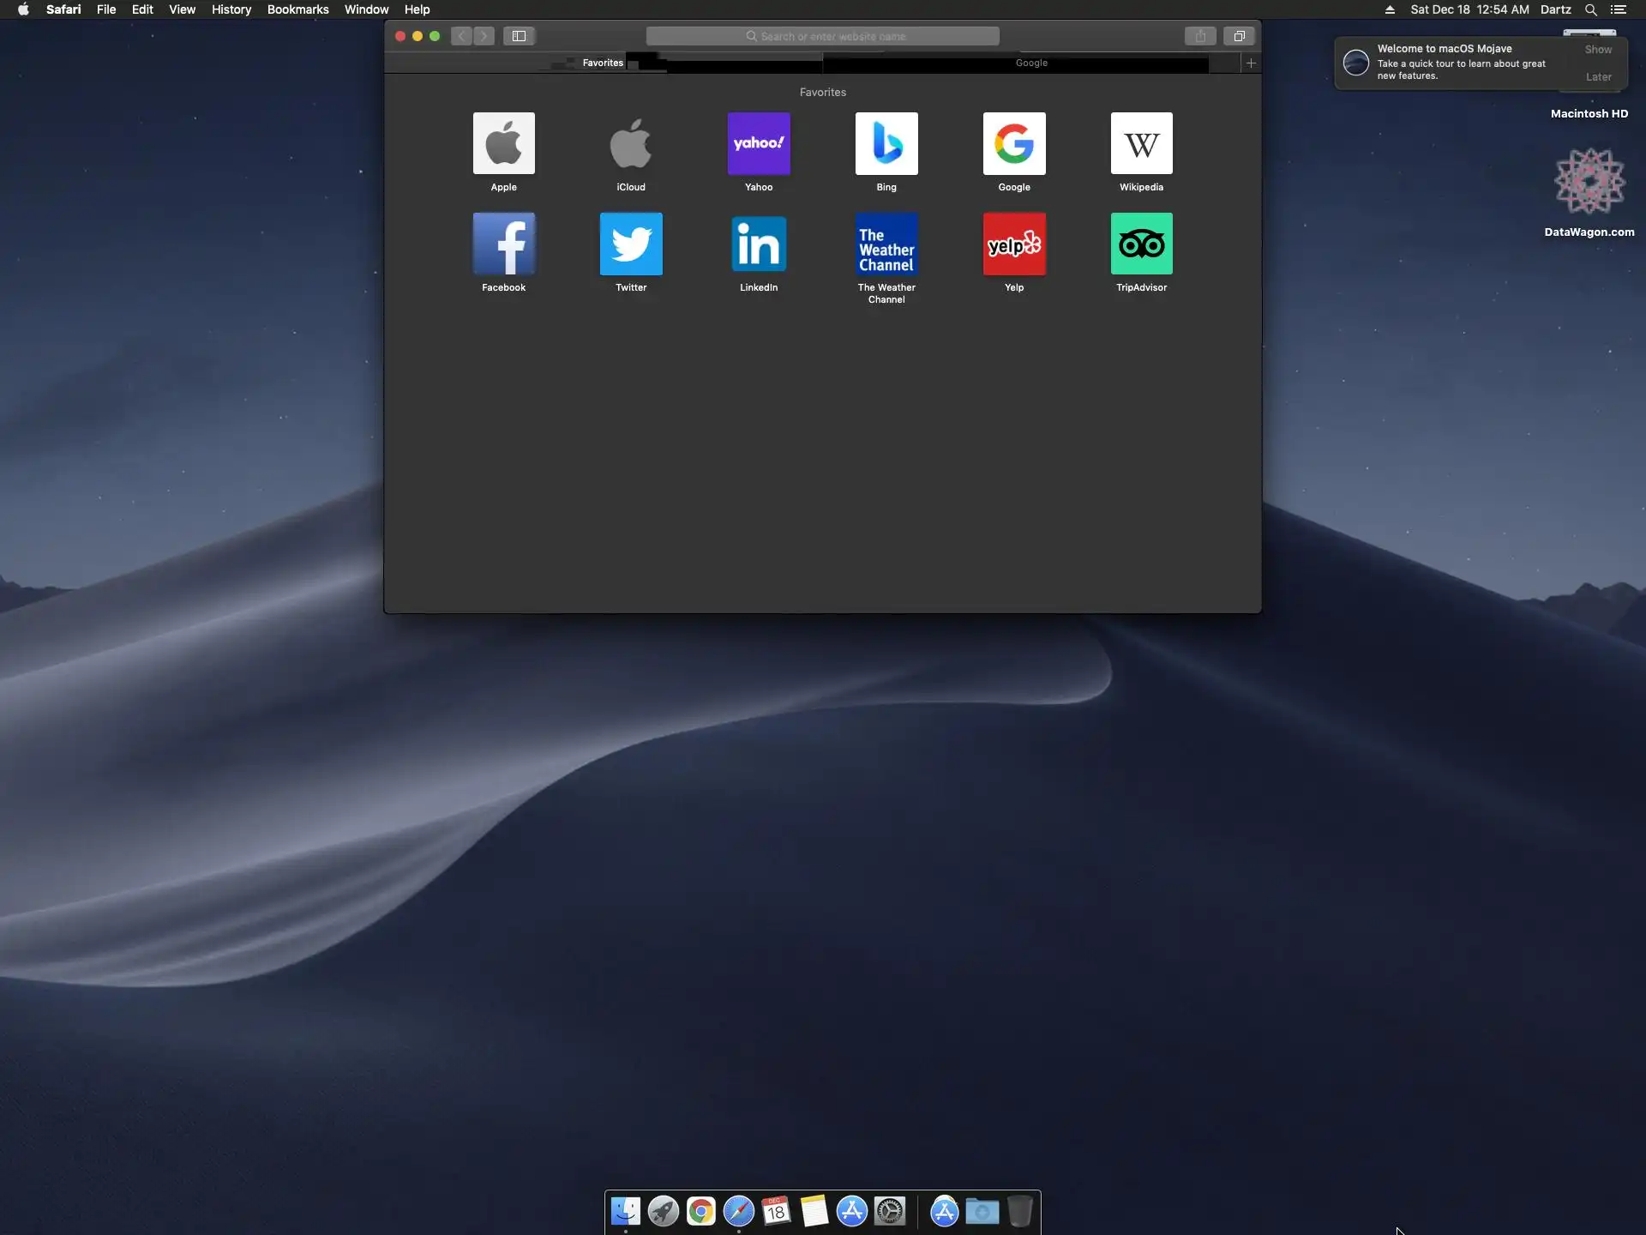Open the LinkedIn favorite tile
The width and height of the screenshot is (1646, 1235).
pos(758,244)
